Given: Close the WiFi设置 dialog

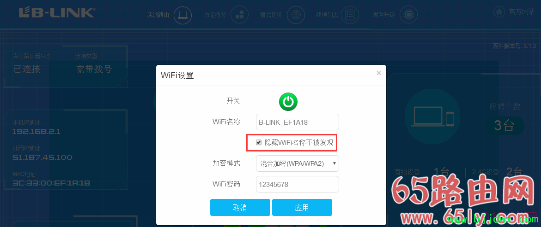Looking at the screenshot, I should click(379, 73).
